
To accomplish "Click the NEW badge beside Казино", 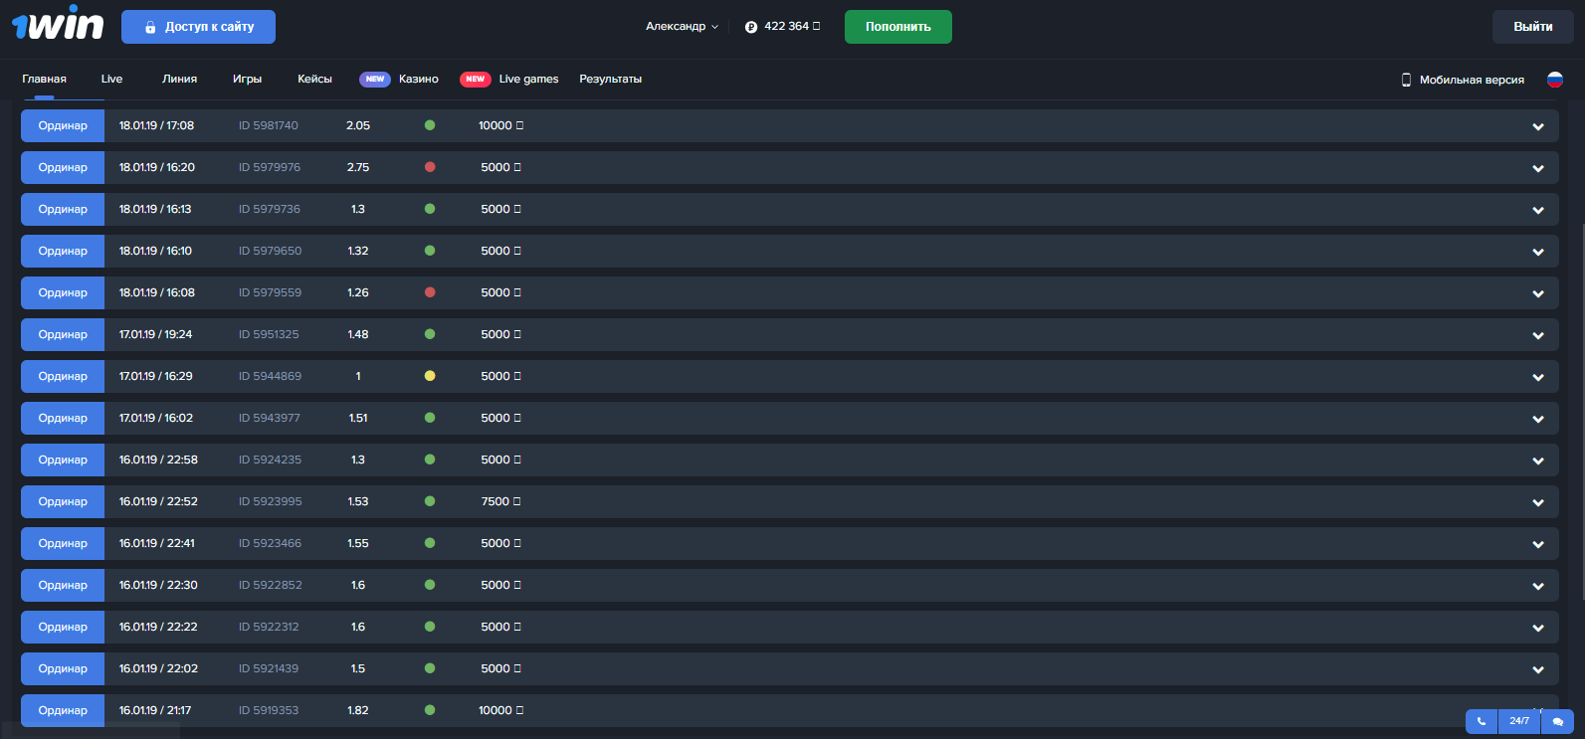I will (375, 79).
